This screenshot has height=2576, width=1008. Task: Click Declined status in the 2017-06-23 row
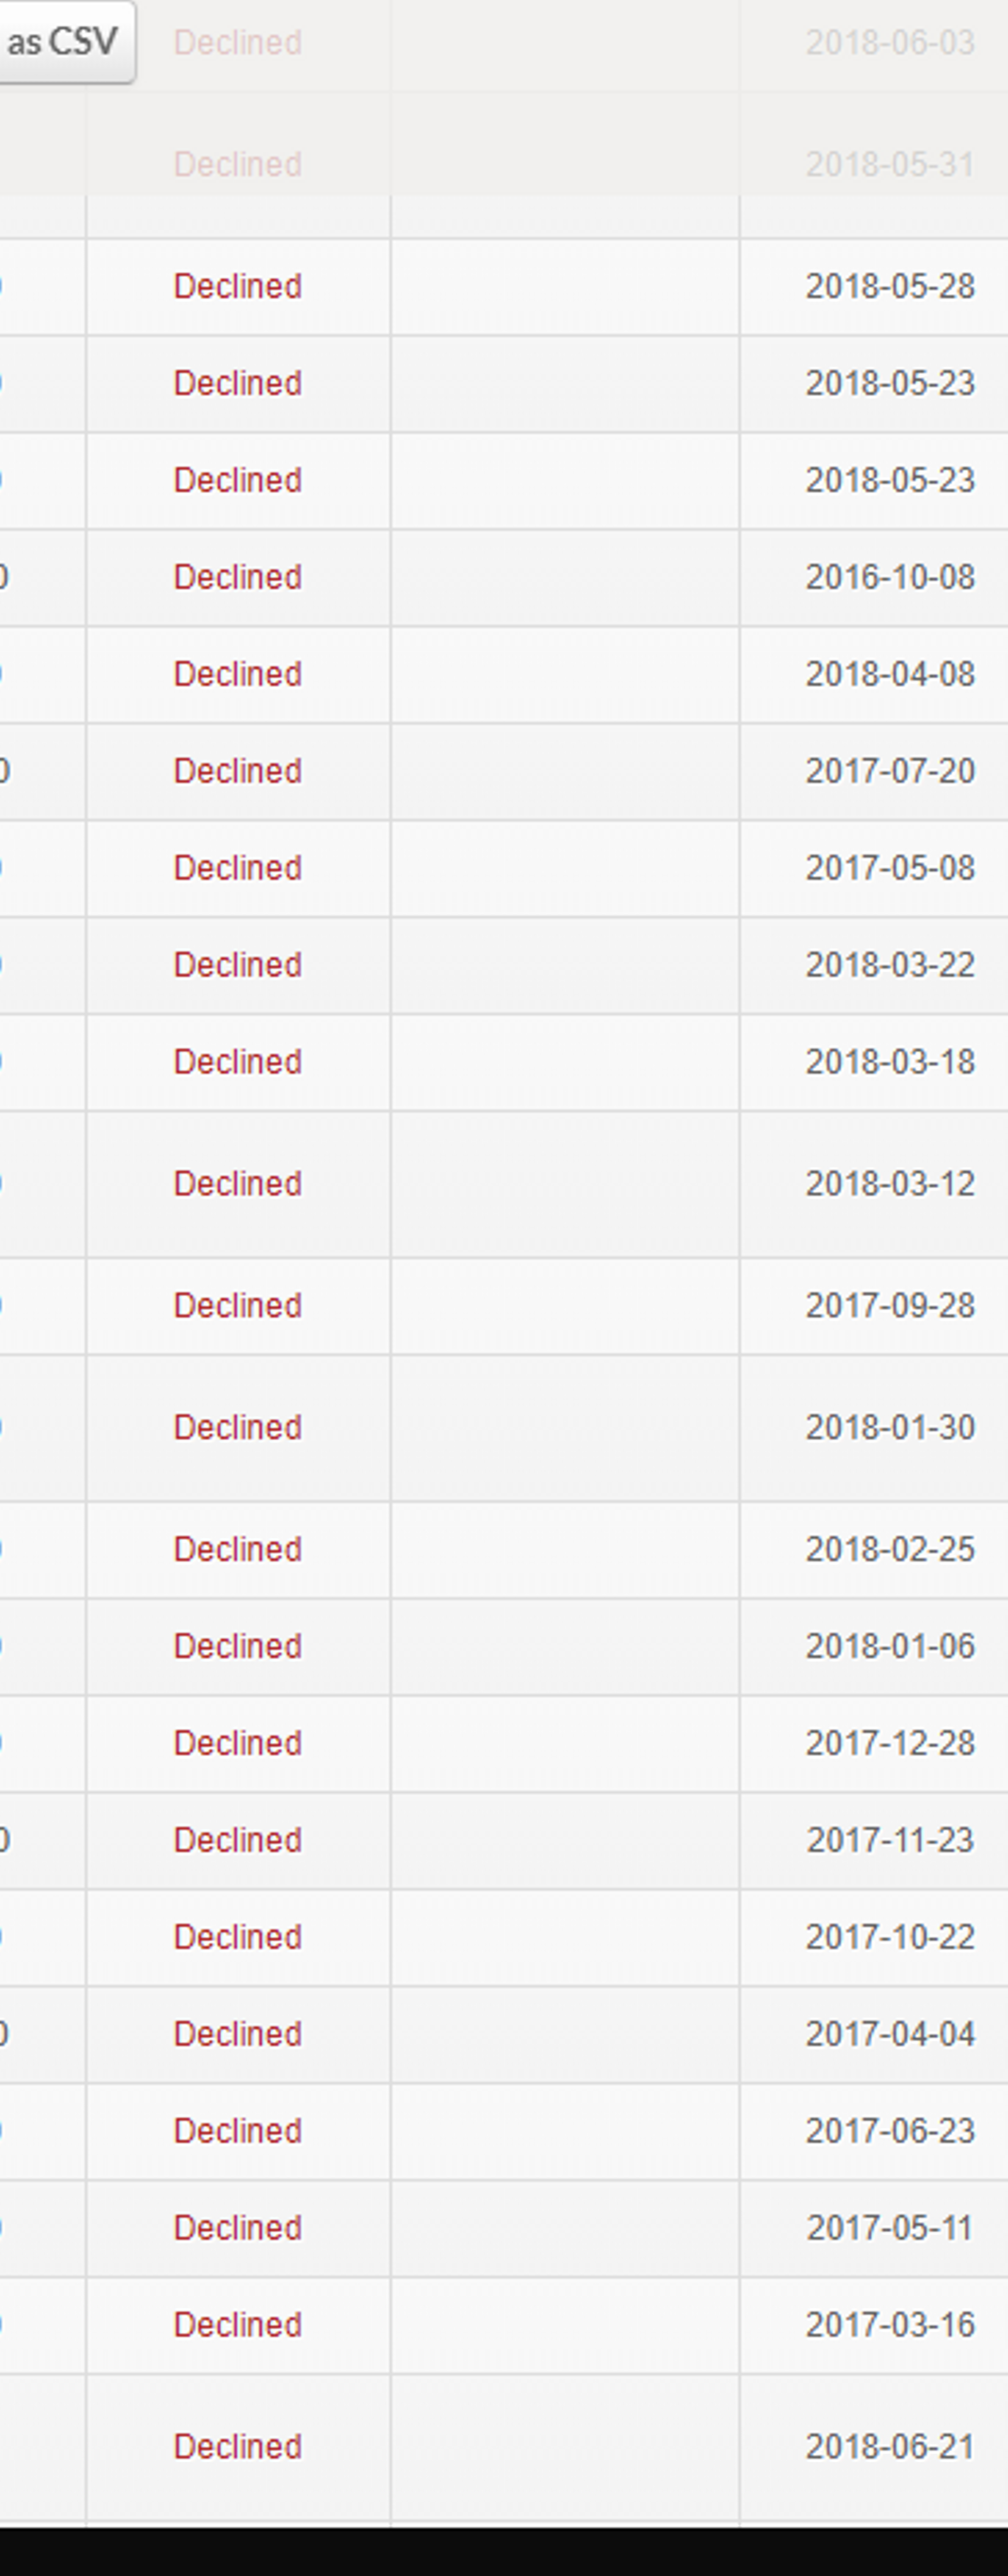pyautogui.click(x=237, y=2131)
